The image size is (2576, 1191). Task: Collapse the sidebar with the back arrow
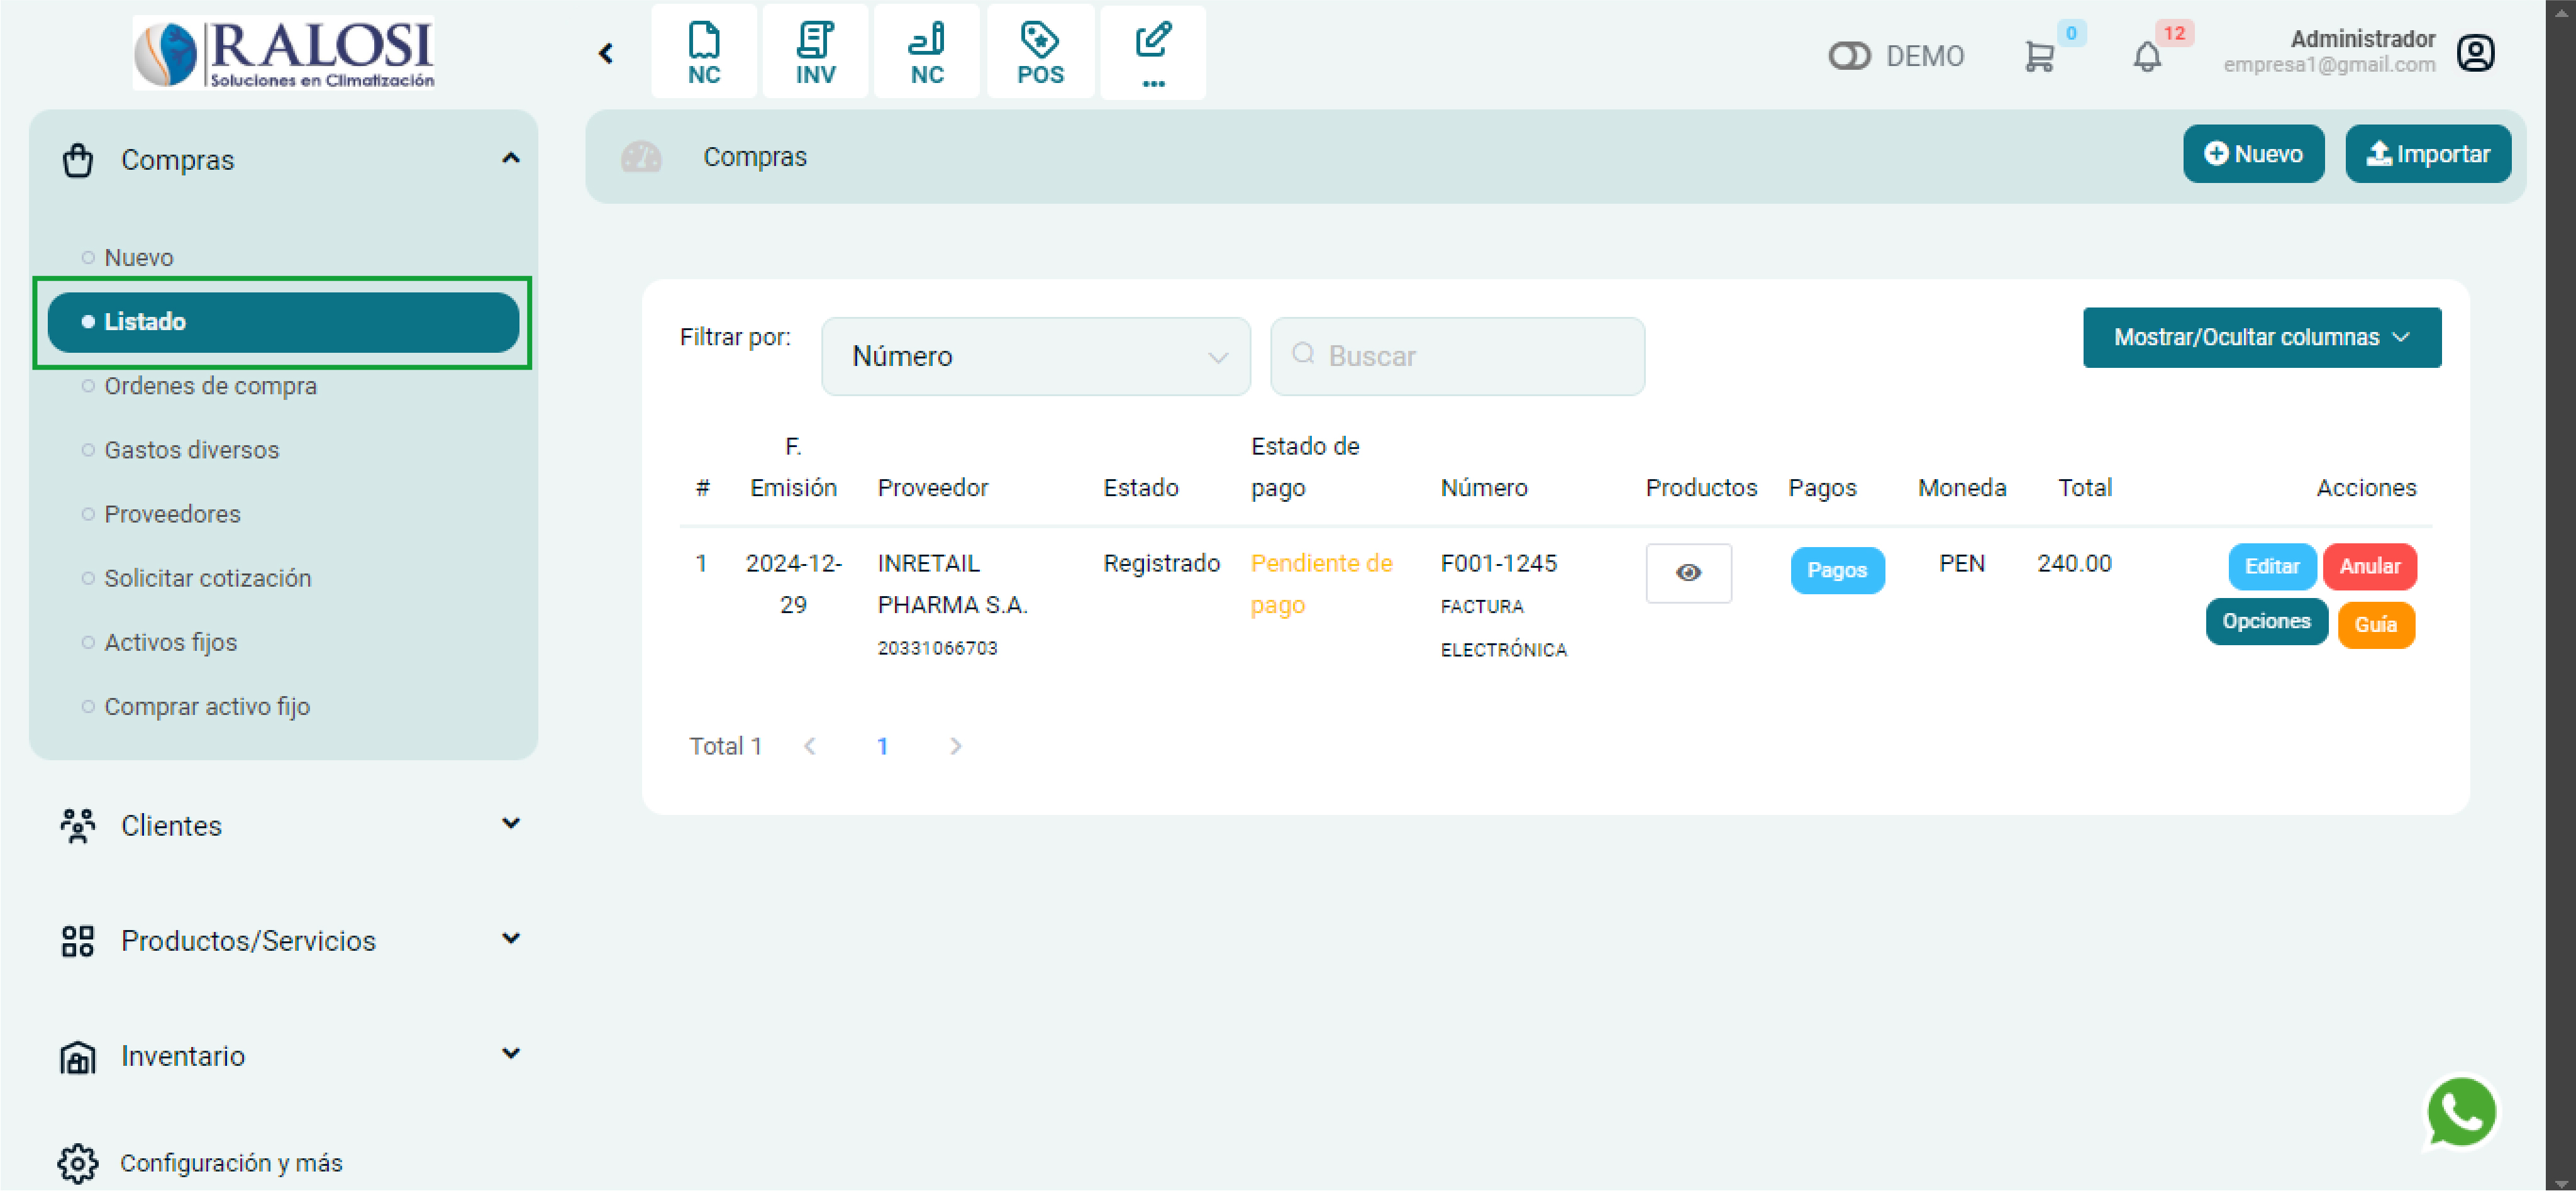pyautogui.click(x=606, y=54)
